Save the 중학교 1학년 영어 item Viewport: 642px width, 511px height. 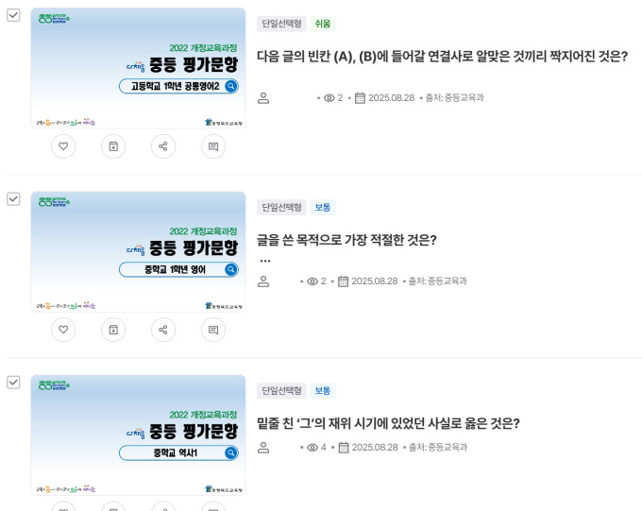(113, 330)
